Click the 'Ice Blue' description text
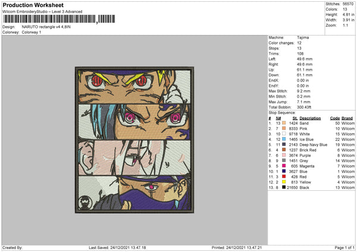Screen dimensions: 357x252 pyautogui.click(x=306, y=140)
